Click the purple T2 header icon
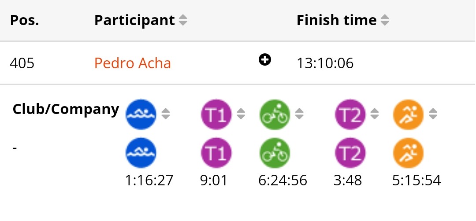Image resolution: width=476 pixels, height=221 pixels. 350,114
